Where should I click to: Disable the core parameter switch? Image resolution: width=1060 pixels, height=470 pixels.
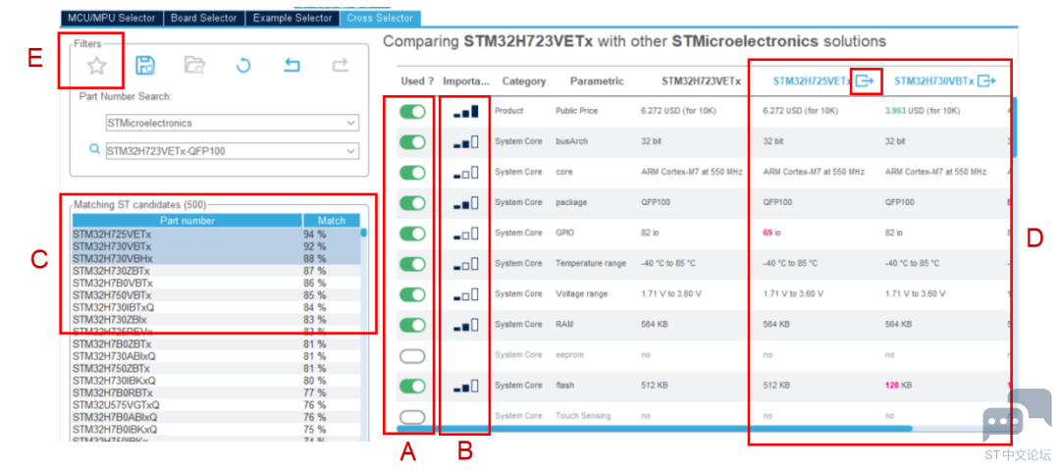(412, 173)
